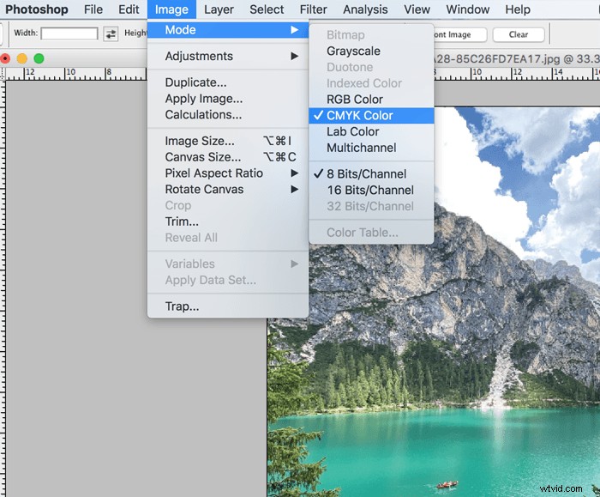This screenshot has width=600, height=497.
Task: Select checked CMYK Color mode
Action: click(x=371, y=115)
